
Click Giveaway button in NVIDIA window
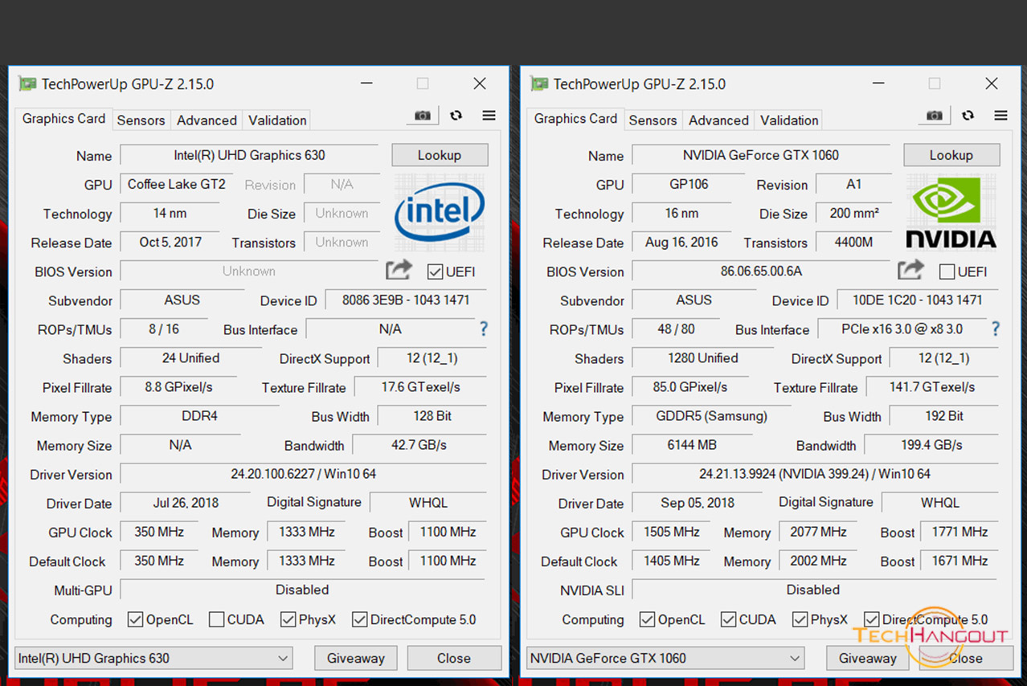tap(867, 658)
